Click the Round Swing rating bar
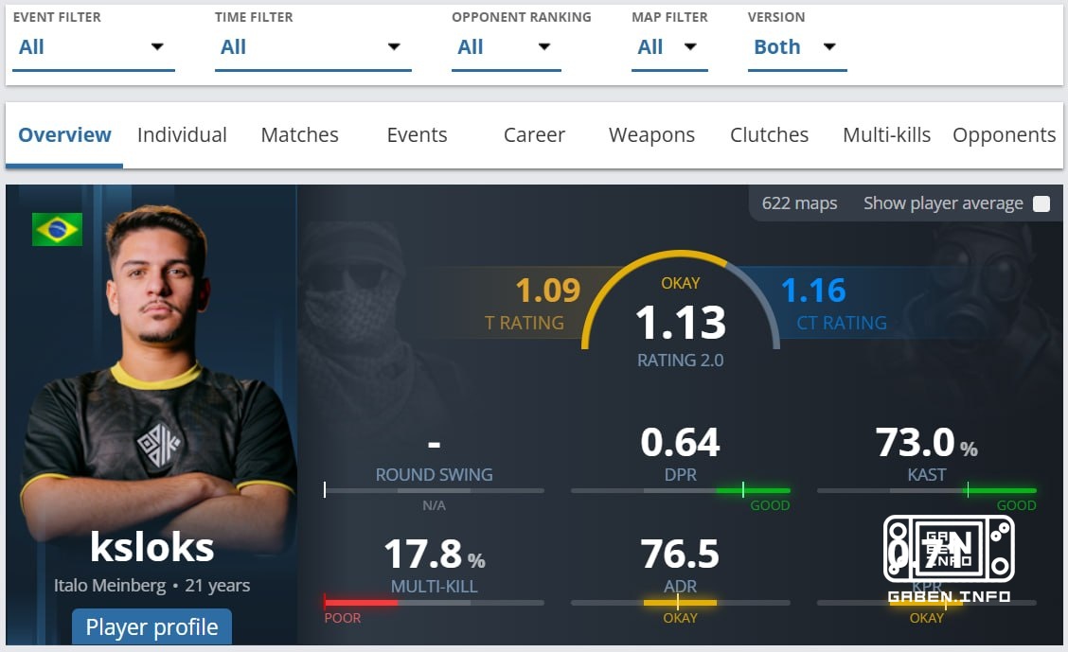This screenshot has height=652, width=1068. click(x=434, y=490)
